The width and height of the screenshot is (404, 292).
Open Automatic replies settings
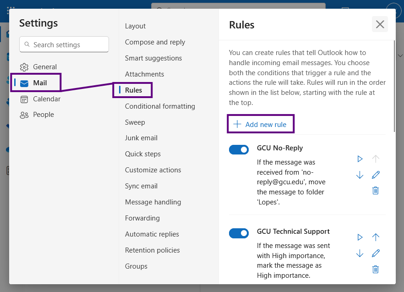point(152,234)
